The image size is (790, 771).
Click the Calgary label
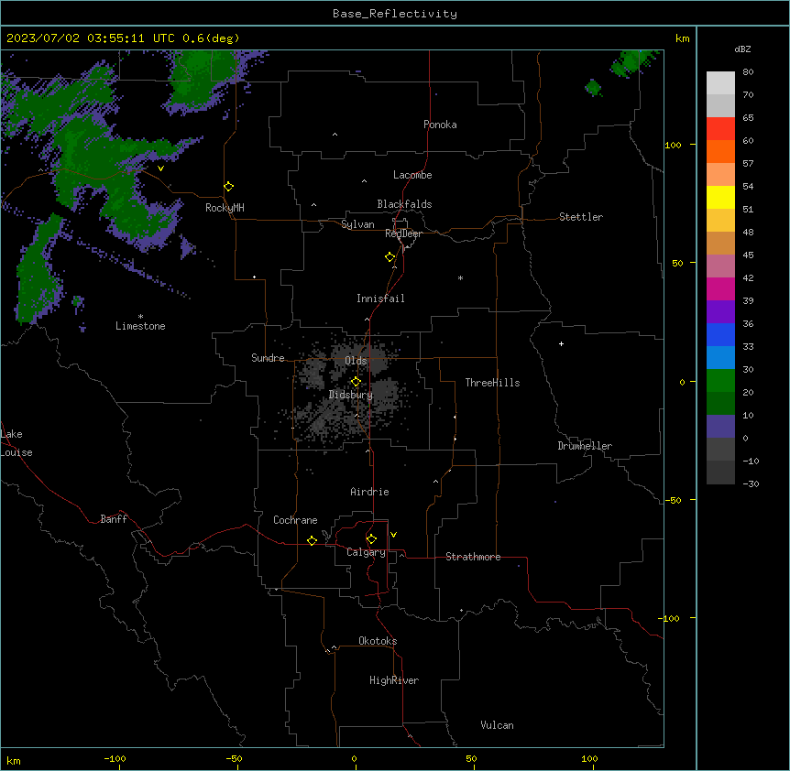[x=366, y=552]
